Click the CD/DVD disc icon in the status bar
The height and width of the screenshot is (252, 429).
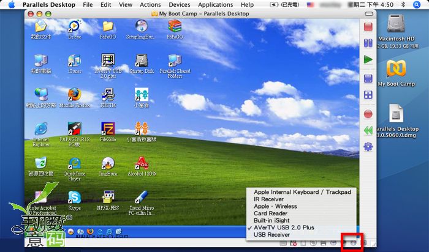pyautogui.click(x=313, y=243)
